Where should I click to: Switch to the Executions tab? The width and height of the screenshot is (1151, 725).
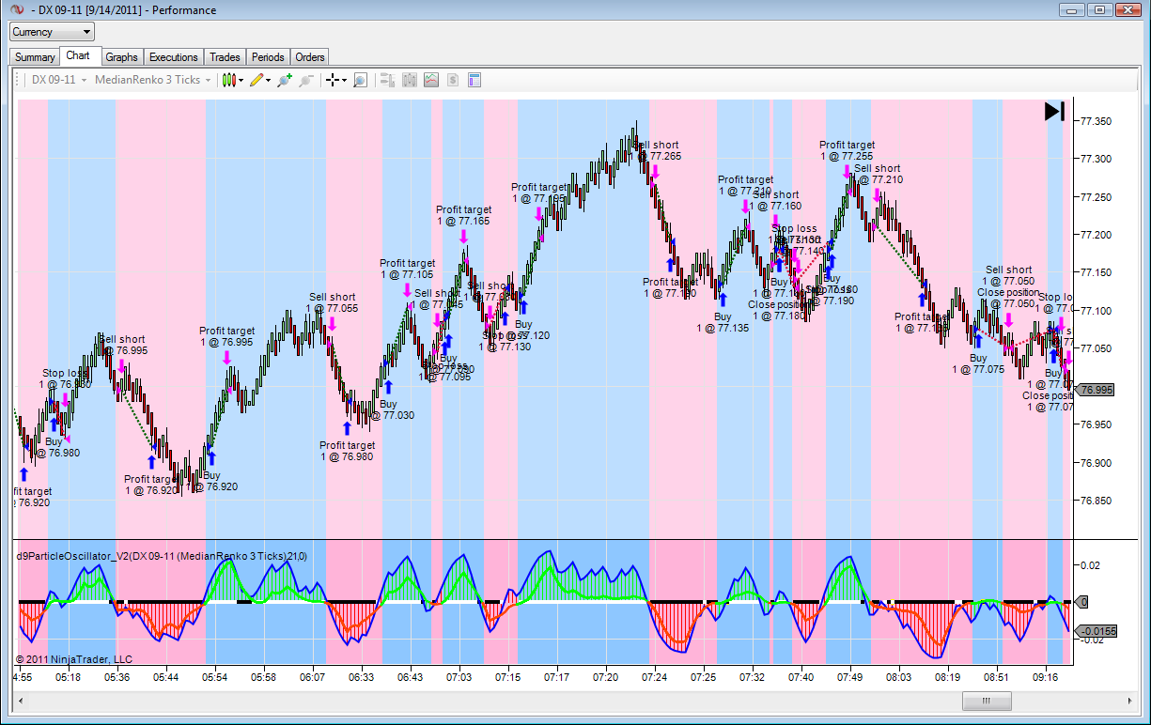174,57
